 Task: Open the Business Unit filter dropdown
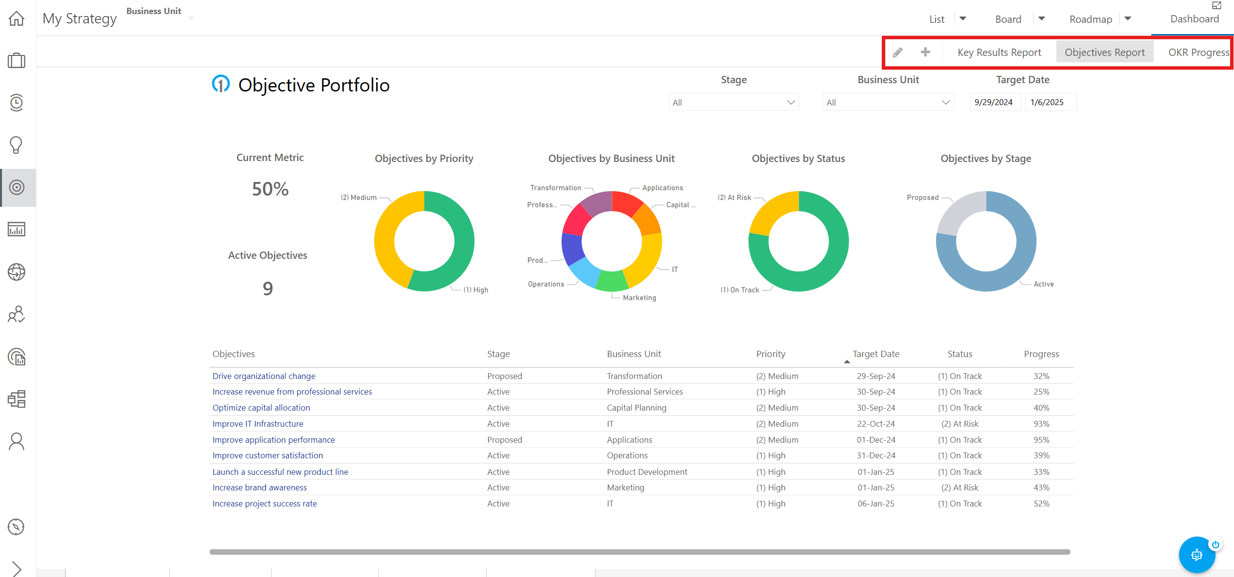tap(888, 102)
